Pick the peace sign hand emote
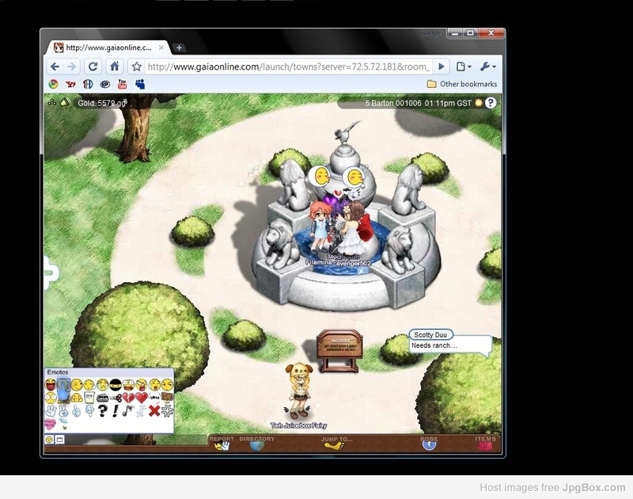The image size is (633, 499). [64, 411]
